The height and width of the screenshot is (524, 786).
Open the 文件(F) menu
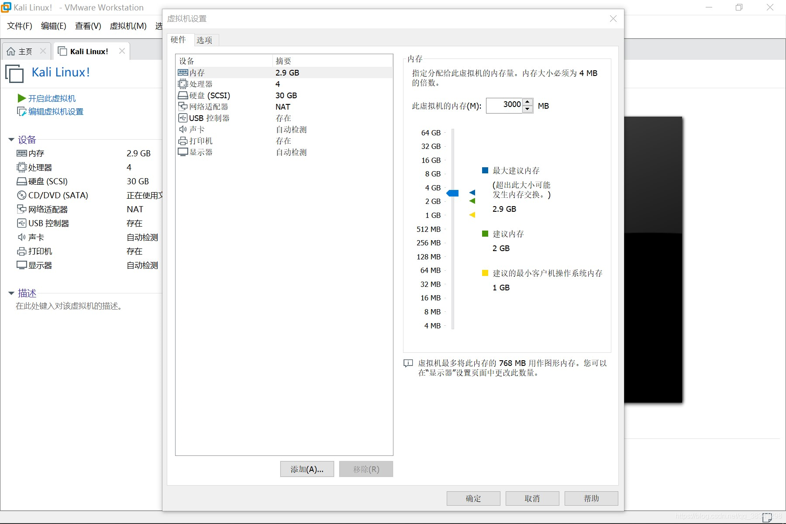(20, 26)
